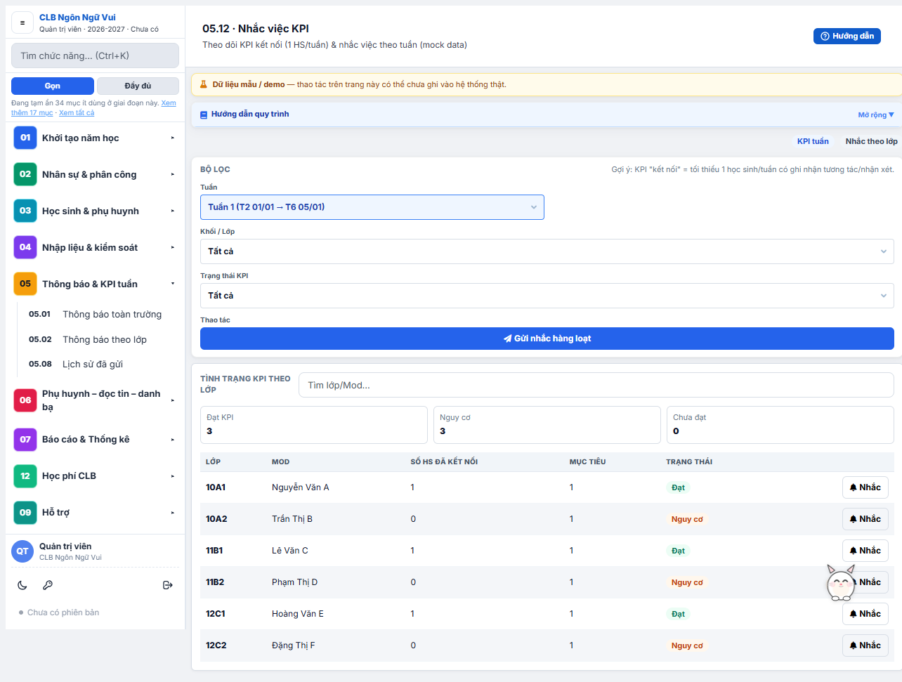This screenshot has width=902, height=682.
Task: Click the cat mascot assistant
Action: [x=841, y=583]
